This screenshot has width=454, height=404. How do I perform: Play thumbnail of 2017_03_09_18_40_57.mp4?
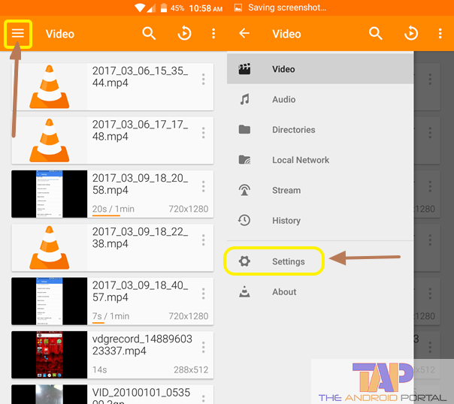pos(49,301)
